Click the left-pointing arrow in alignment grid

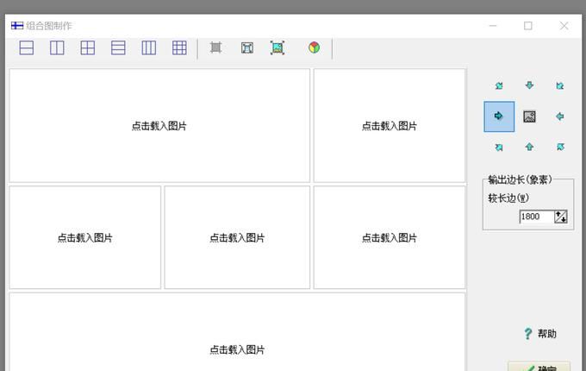pyautogui.click(x=560, y=116)
